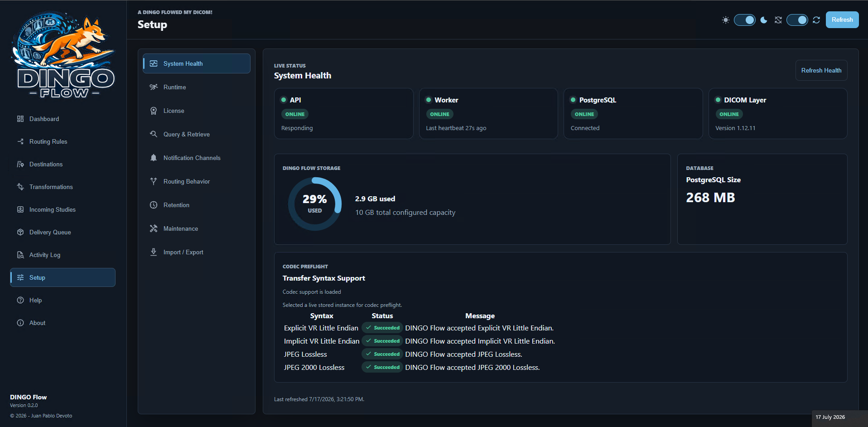Click the System Health monitor icon
Screen dimensions: 868x427
click(x=154, y=63)
